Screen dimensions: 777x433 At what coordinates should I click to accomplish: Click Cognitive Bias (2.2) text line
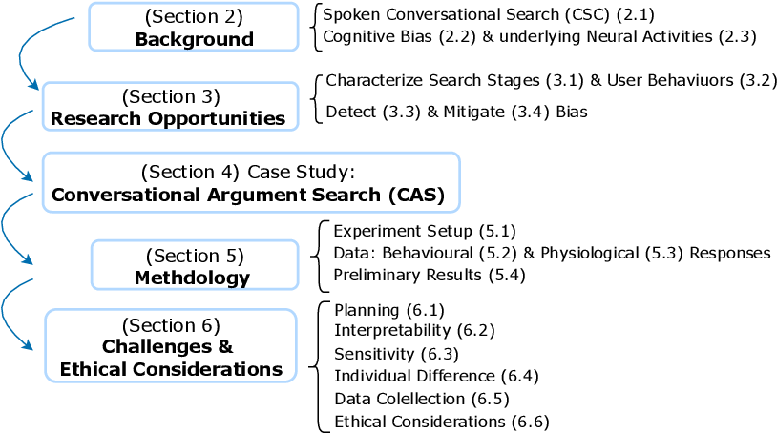(539, 36)
